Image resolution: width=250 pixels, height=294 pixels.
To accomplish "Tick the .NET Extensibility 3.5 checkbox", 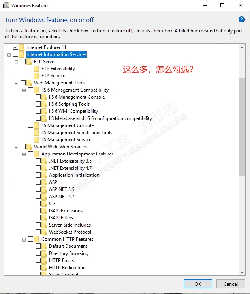I will tap(38, 161).
